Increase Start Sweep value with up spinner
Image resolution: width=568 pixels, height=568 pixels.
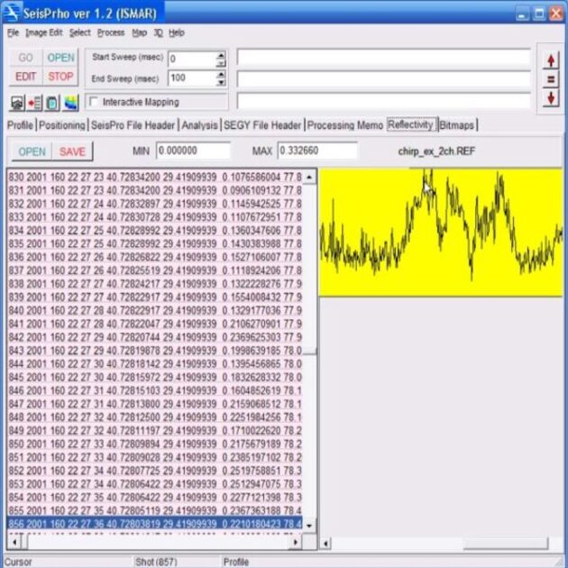tap(221, 54)
